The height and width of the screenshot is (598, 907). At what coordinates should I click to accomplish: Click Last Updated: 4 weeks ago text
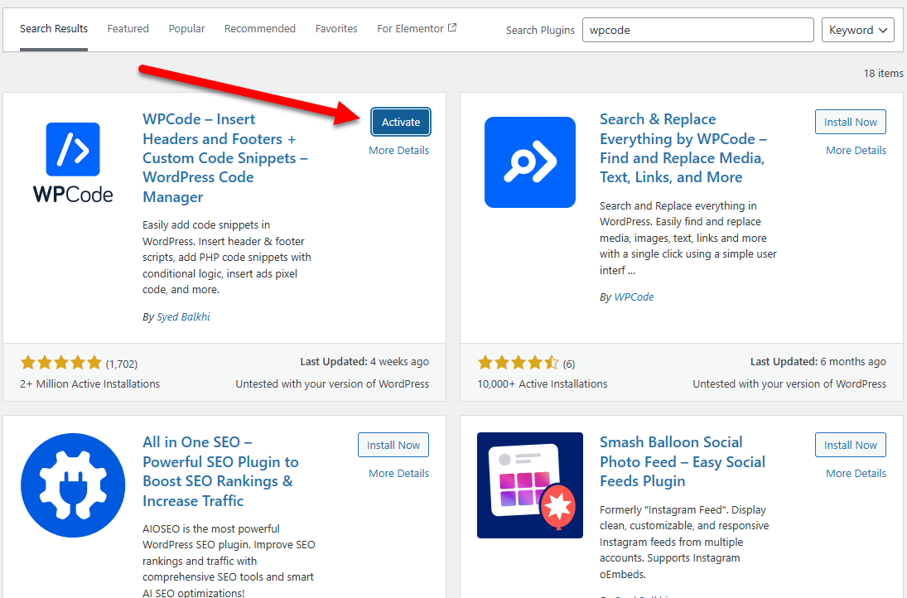coord(364,361)
